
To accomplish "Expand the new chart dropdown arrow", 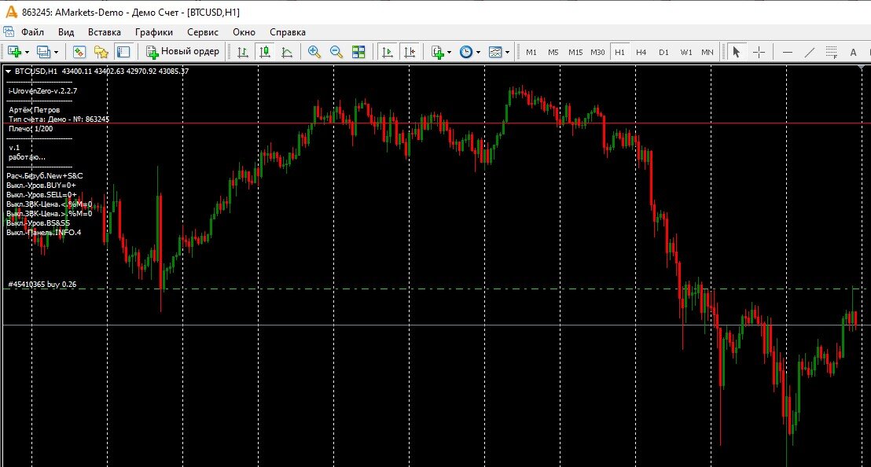I will pyautogui.click(x=27, y=52).
